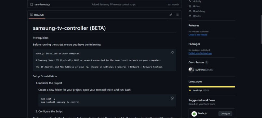Viewport: 262px width, 118px height.
Task: Click the IP Address and MAC Address code line
Action: (x=99, y=67)
